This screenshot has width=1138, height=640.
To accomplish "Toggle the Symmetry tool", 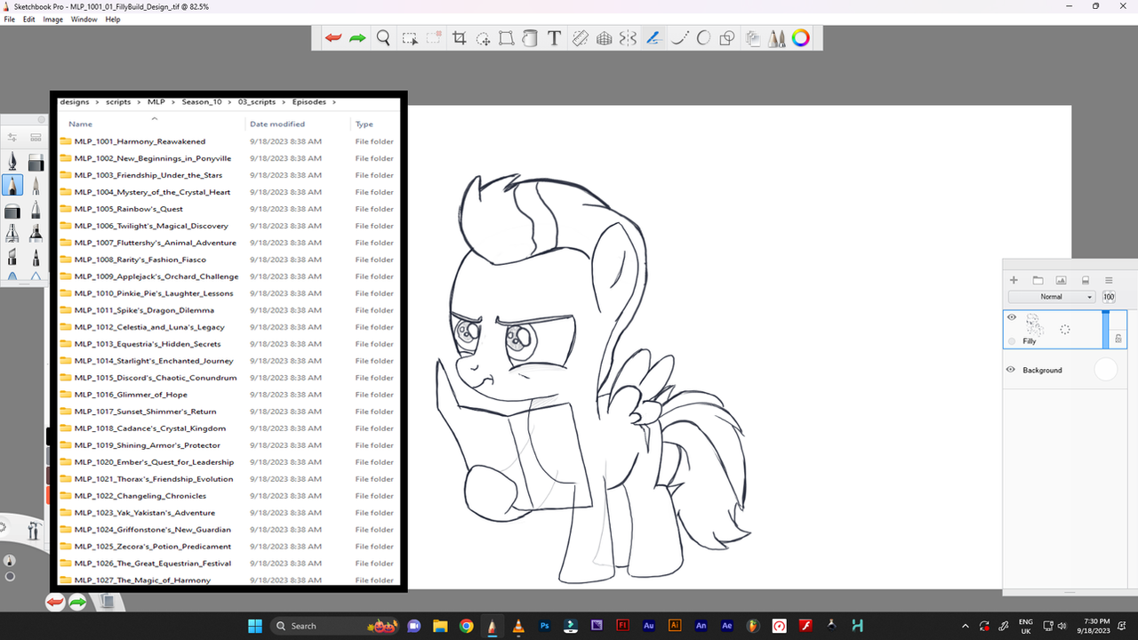I will click(x=628, y=38).
